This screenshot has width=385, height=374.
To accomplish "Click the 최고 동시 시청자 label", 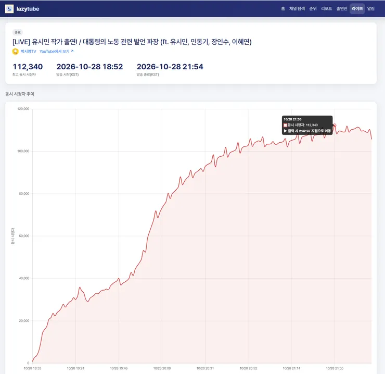I will point(24,74).
